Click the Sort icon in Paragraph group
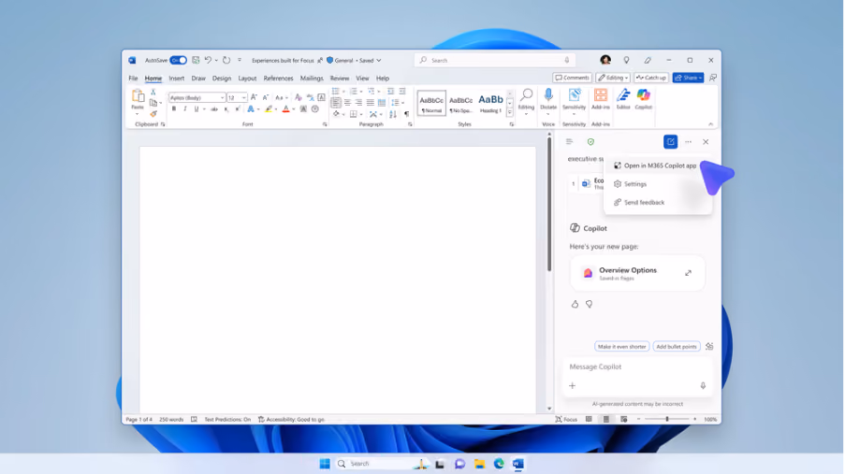Image resolution: width=845 pixels, height=474 pixels. pos(393,114)
